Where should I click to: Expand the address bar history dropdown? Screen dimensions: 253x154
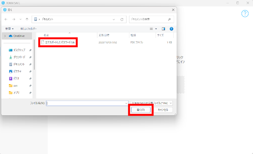(113, 19)
